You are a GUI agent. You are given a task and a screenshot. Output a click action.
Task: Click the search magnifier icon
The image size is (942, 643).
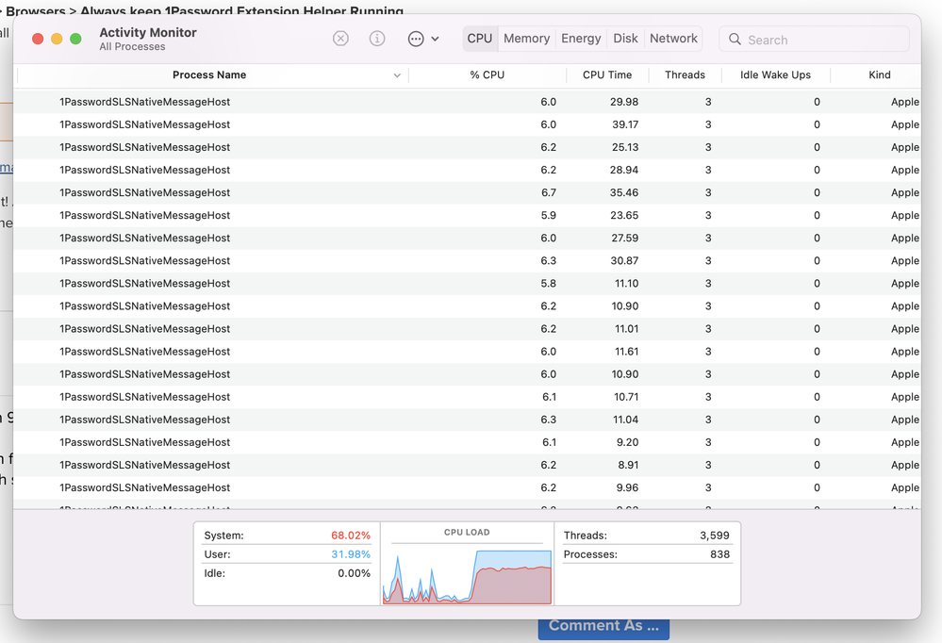(x=735, y=40)
